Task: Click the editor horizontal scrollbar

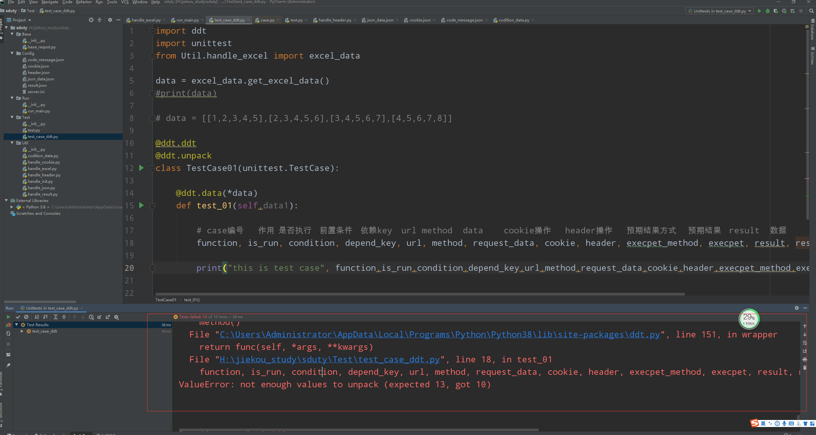Action: (420, 294)
